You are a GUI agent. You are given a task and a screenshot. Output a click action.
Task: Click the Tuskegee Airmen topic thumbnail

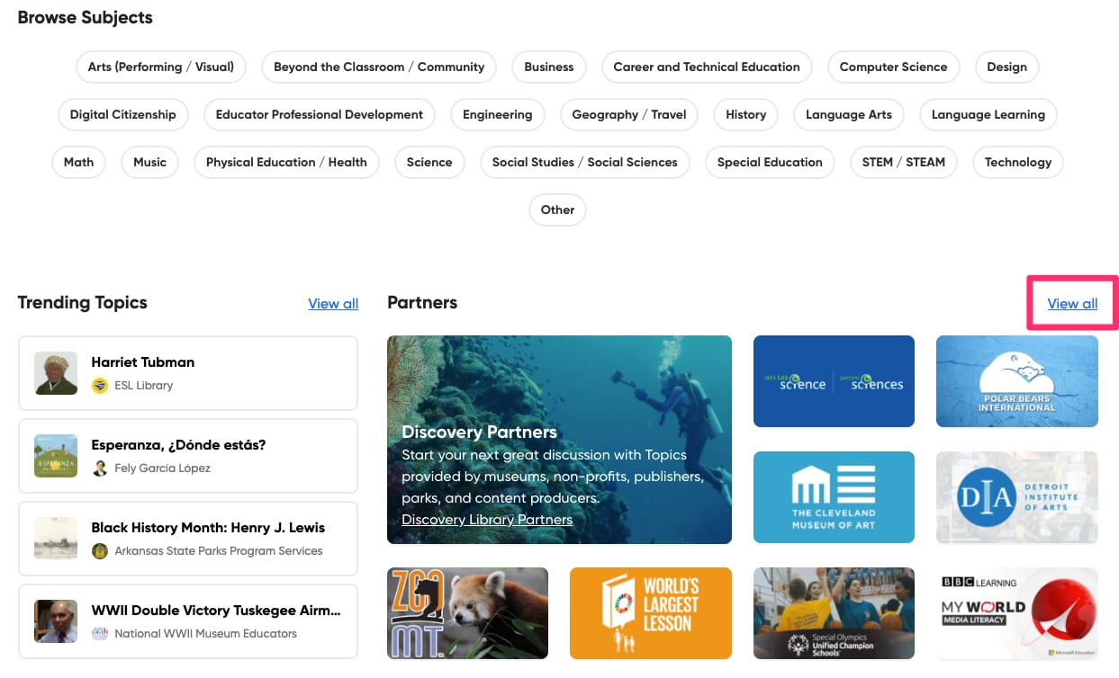[x=56, y=621]
